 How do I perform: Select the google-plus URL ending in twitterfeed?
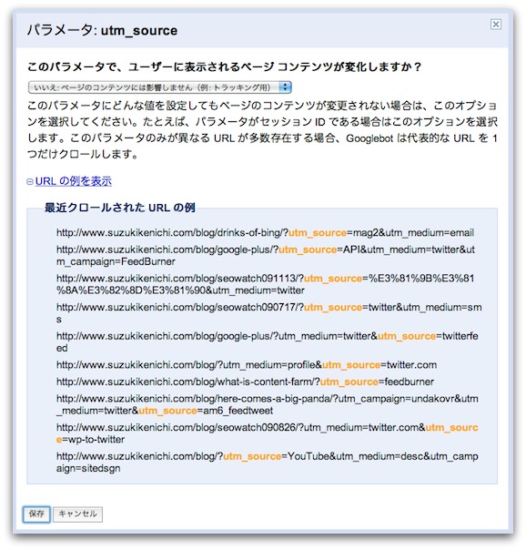coord(267,341)
